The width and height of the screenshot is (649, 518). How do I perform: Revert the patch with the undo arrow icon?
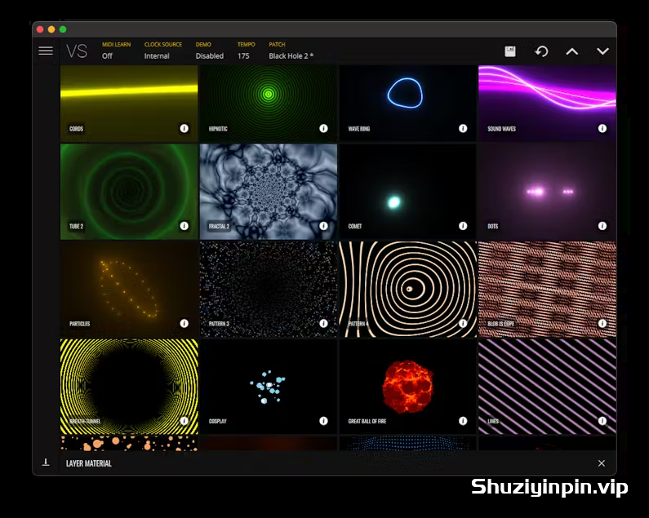point(541,51)
